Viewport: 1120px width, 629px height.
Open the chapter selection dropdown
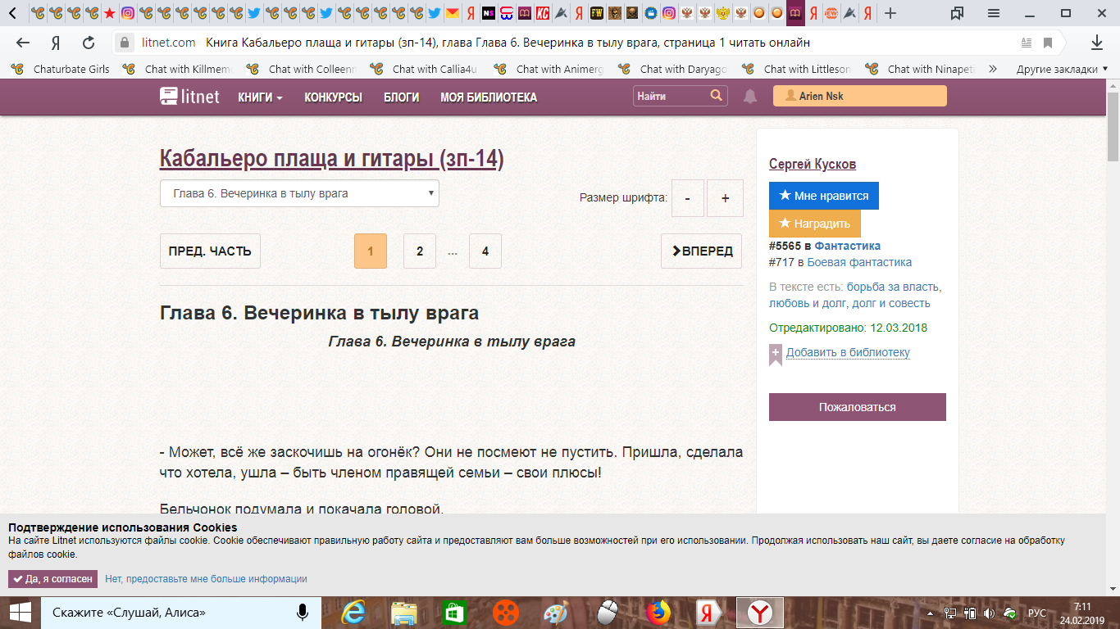click(x=299, y=194)
